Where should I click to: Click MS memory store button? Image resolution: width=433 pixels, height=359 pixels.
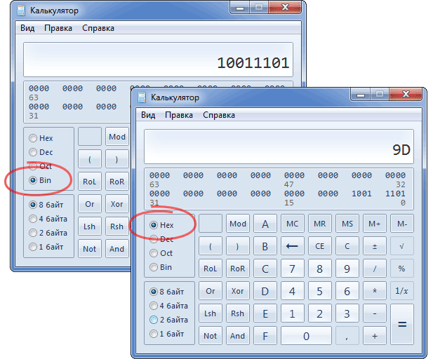coord(347,224)
